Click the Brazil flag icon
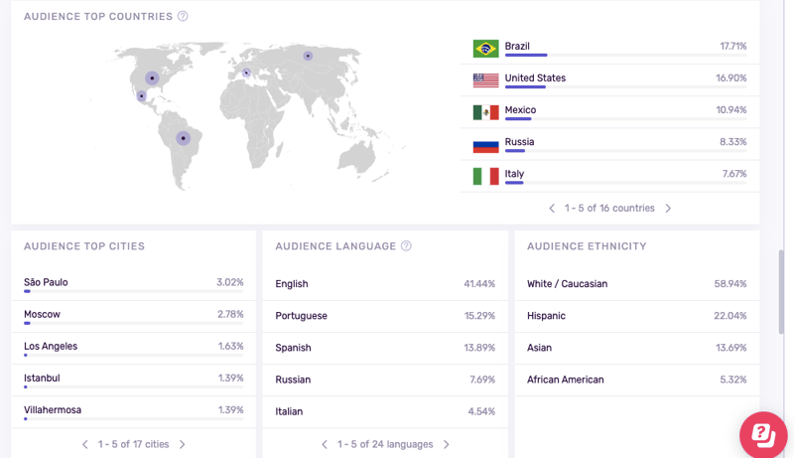Viewport: 794px width, 458px height. pos(485,49)
